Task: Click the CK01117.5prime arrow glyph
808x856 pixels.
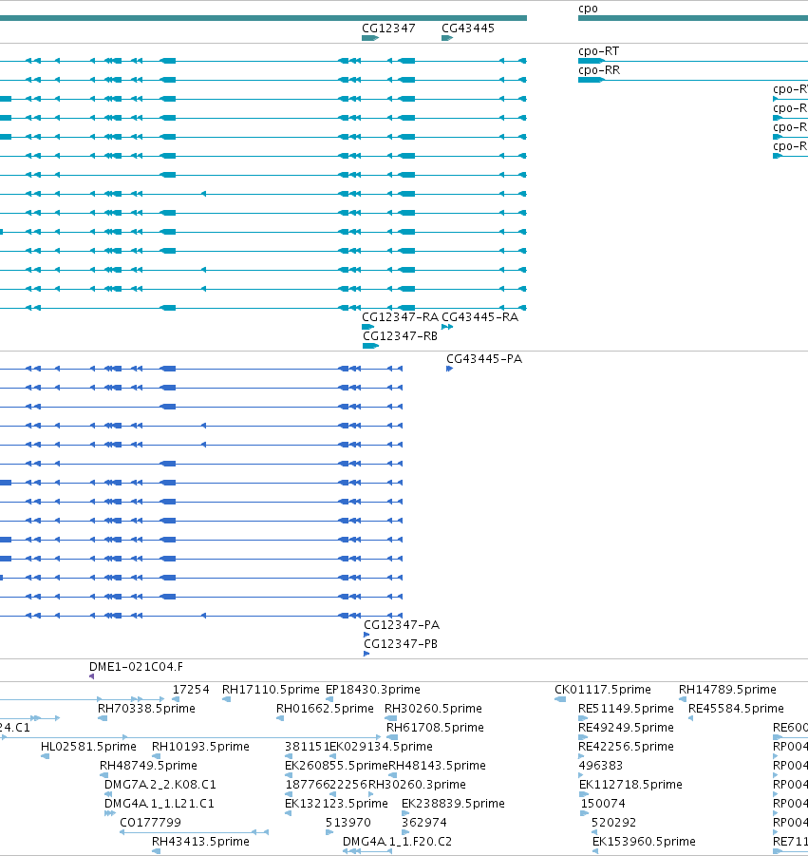Action: click(560, 699)
